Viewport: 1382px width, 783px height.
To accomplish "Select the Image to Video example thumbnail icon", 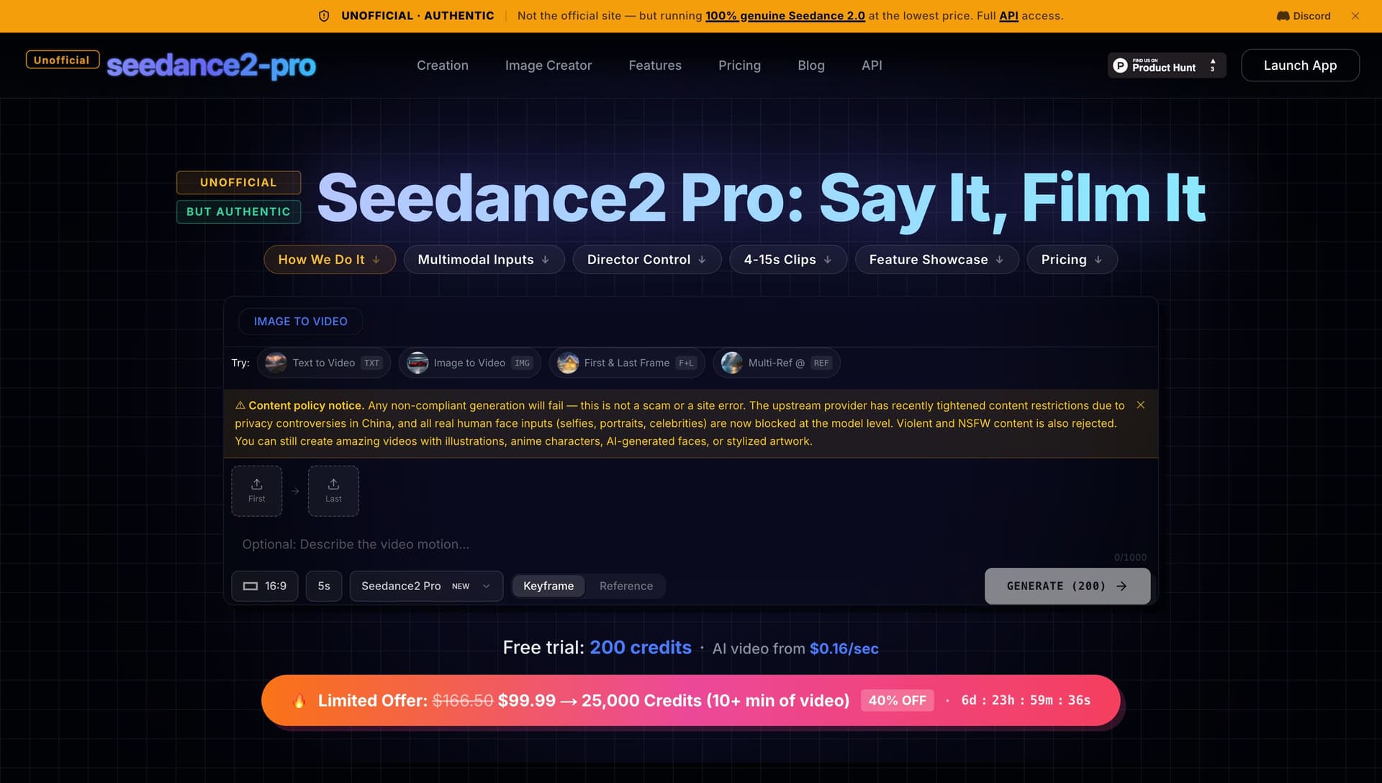I will 417,363.
